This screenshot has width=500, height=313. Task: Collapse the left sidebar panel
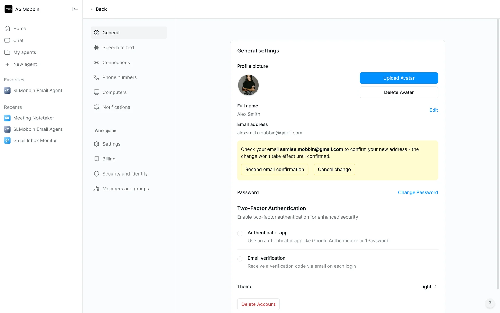pos(75,9)
